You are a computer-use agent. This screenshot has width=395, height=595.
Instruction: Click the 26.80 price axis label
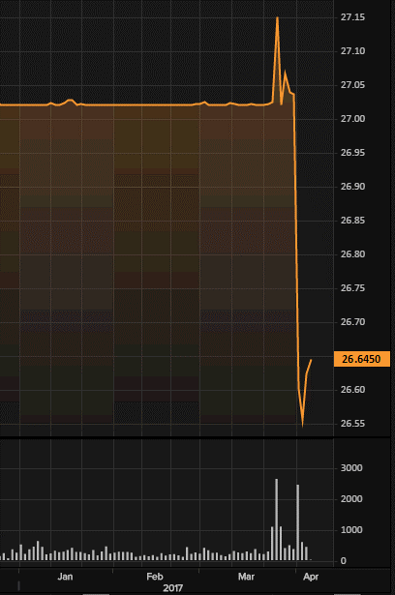point(352,253)
